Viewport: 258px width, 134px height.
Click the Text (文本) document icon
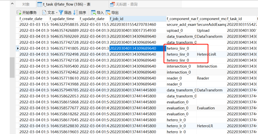click(44, 13)
